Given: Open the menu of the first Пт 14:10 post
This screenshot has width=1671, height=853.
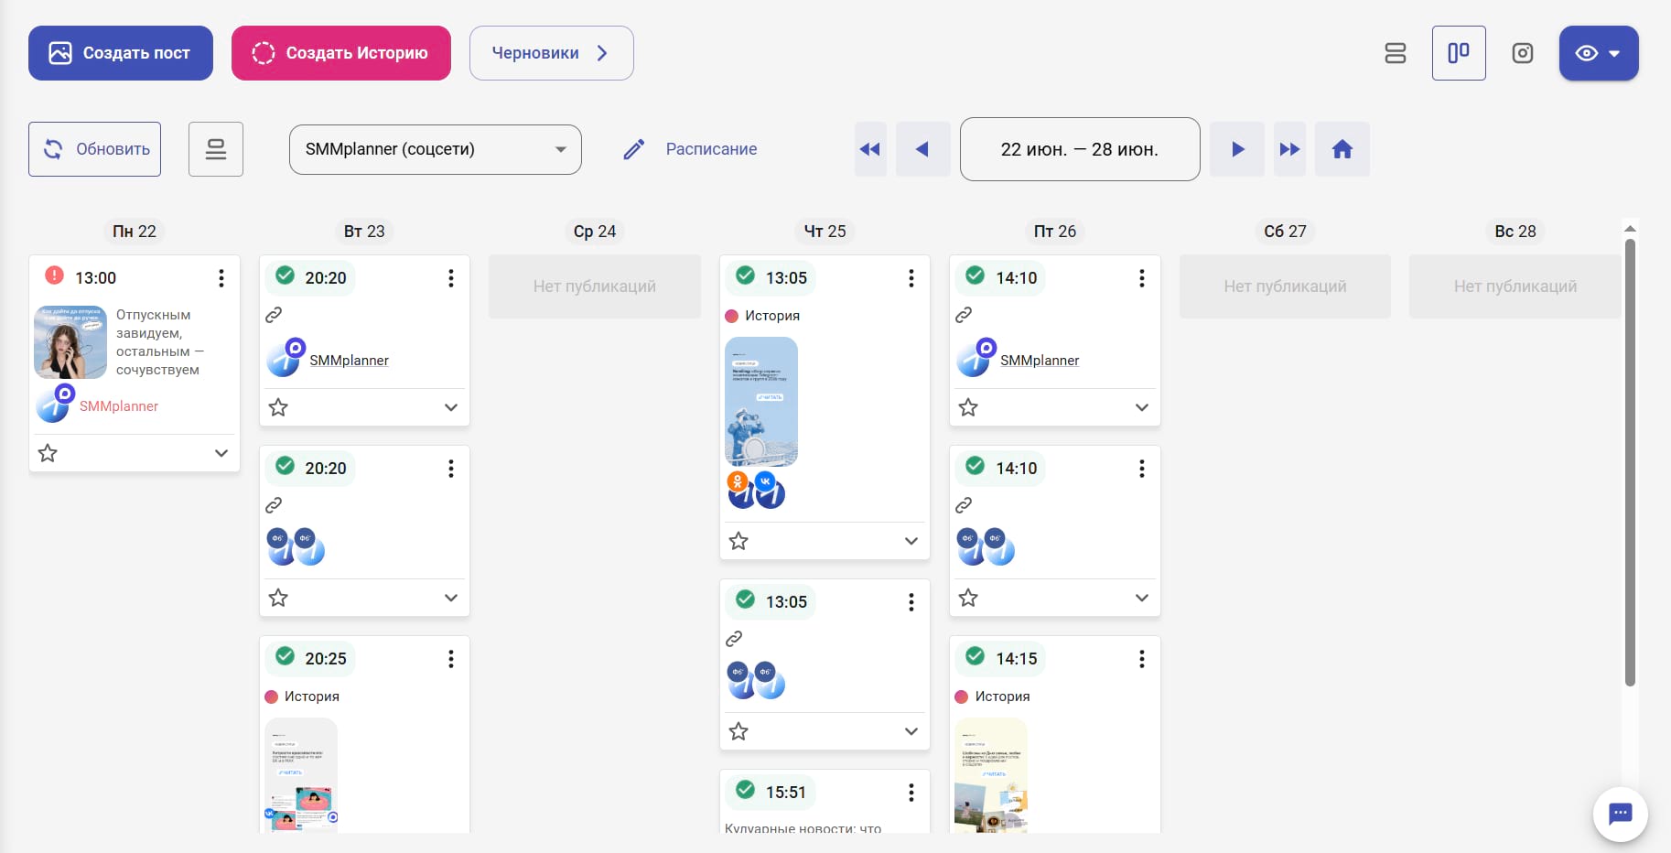Looking at the screenshot, I should [1142, 278].
